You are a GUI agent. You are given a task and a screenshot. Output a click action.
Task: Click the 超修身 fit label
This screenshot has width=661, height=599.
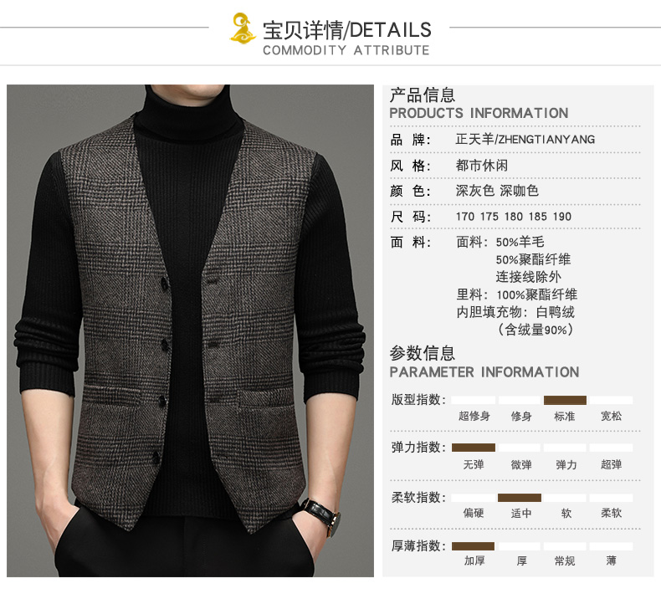(474, 417)
